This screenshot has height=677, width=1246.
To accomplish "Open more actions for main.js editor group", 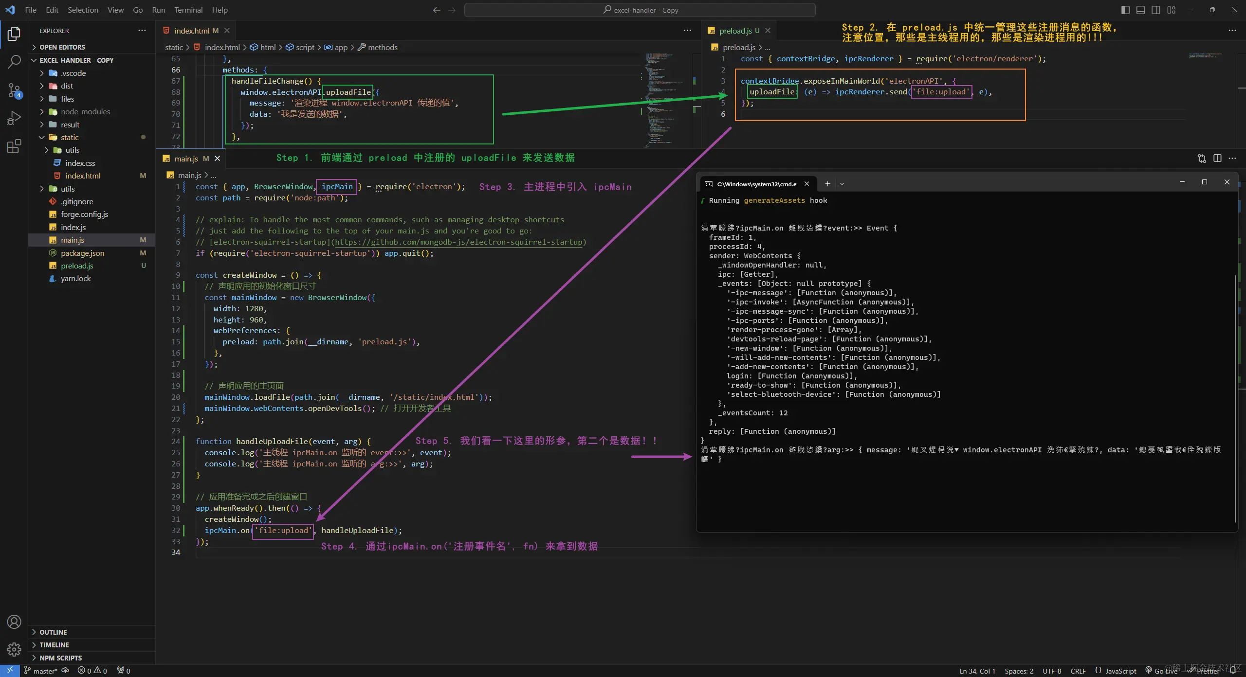I will point(1232,158).
